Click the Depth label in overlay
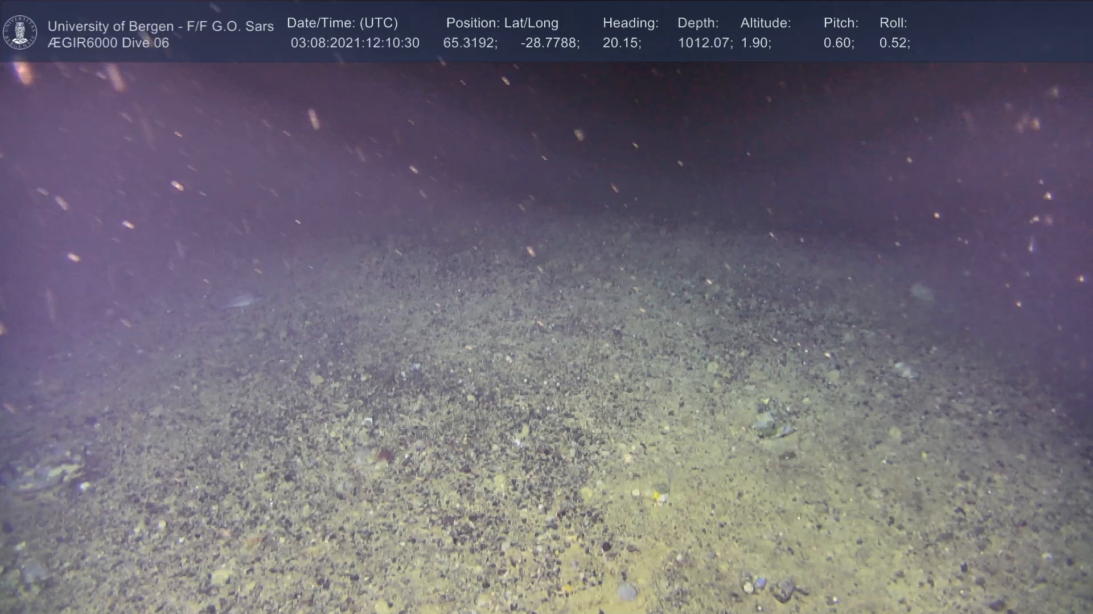 [697, 23]
